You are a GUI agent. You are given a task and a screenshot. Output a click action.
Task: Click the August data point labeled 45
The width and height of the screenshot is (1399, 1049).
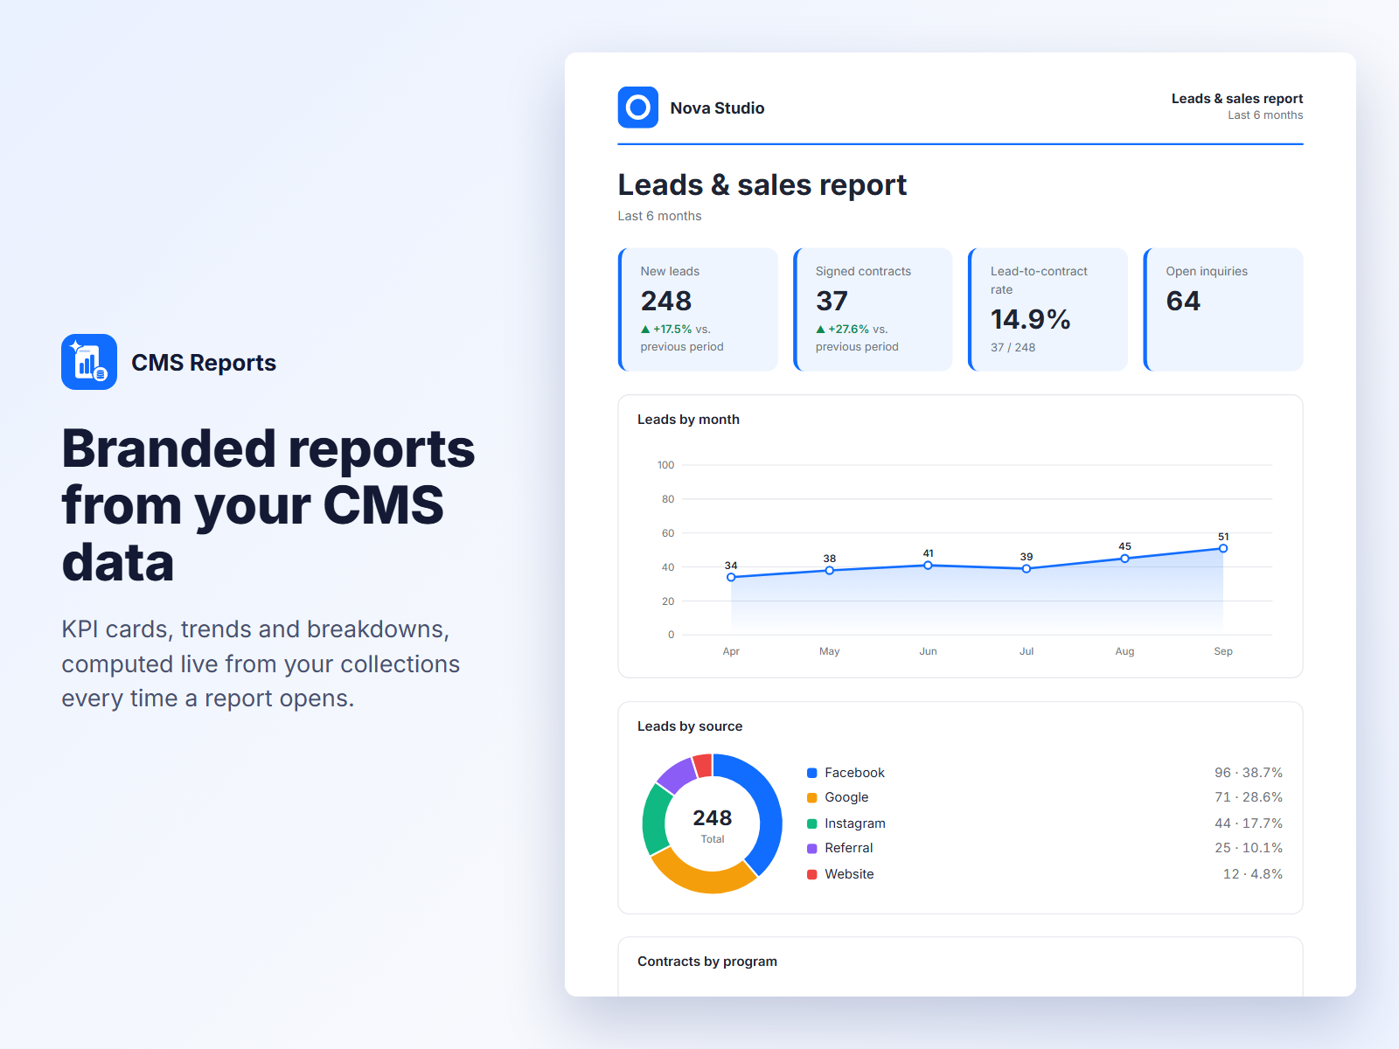[1124, 559]
